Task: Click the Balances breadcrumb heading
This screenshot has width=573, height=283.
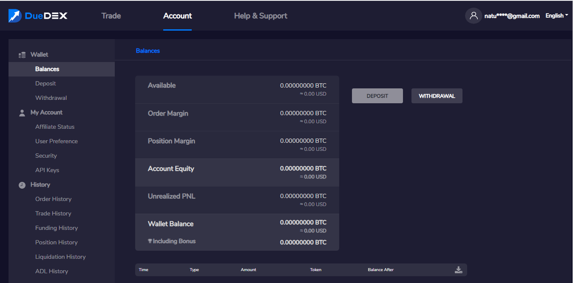Action: pyautogui.click(x=148, y=51)
